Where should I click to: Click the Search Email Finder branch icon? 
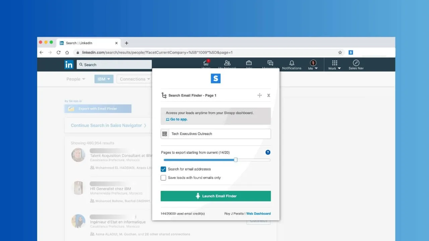click(164, 95)
